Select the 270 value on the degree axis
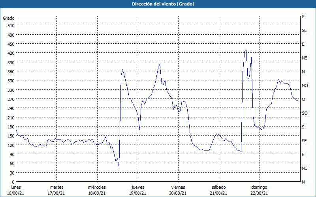The width and height of the screenshot is (316, 197). pos(11,99)
